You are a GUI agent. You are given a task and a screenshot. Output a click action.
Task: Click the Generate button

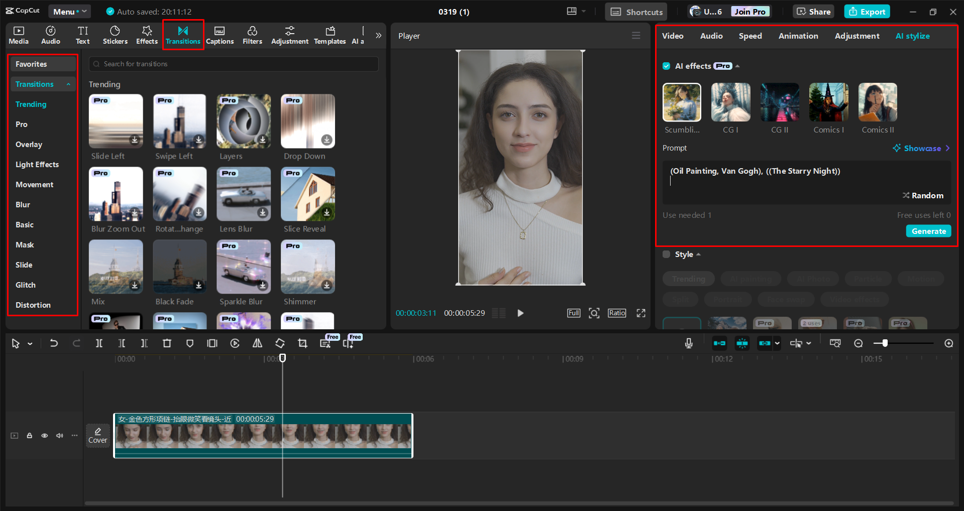coord(928,231)
